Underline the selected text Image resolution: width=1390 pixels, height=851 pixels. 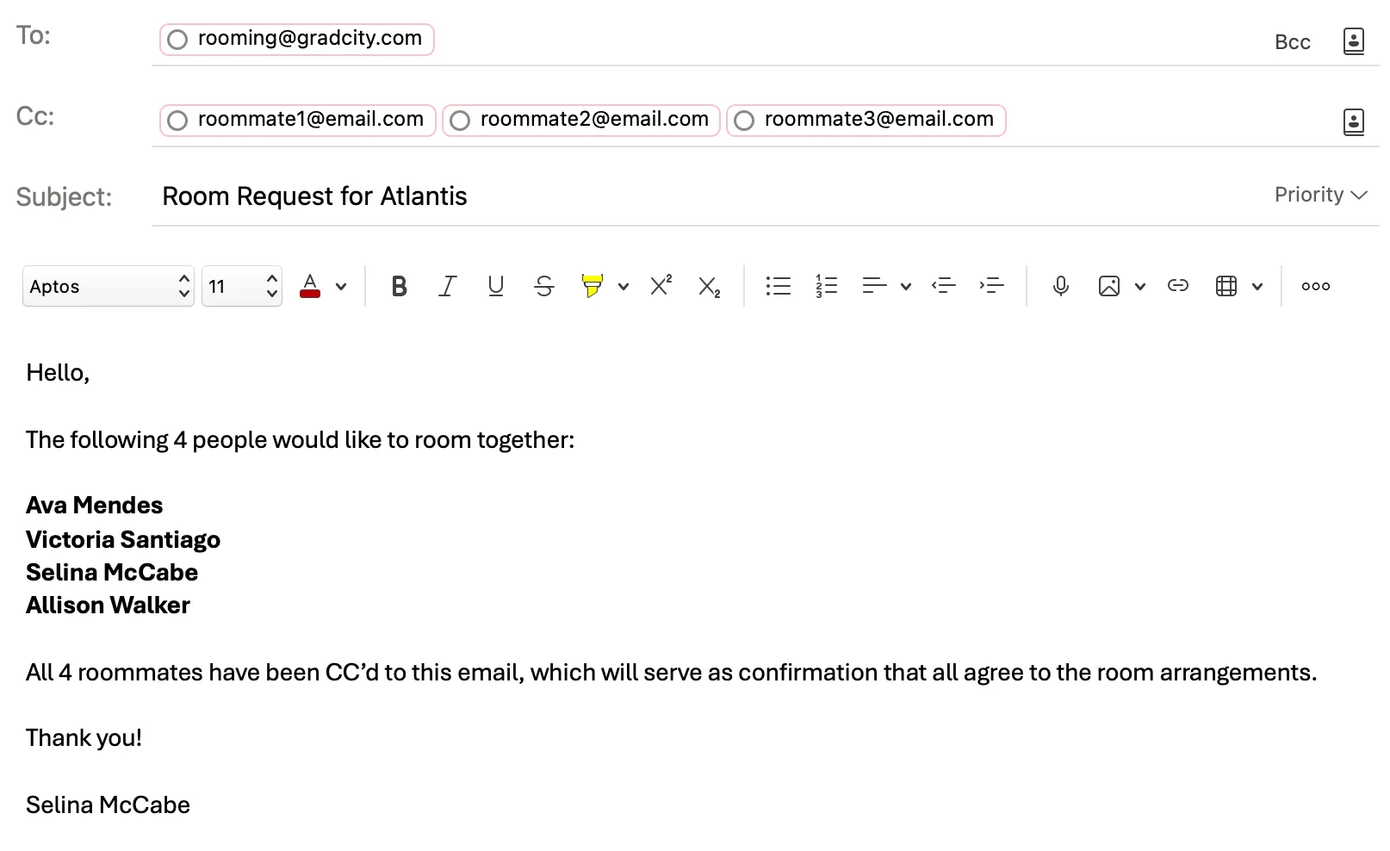coord(495,286)
